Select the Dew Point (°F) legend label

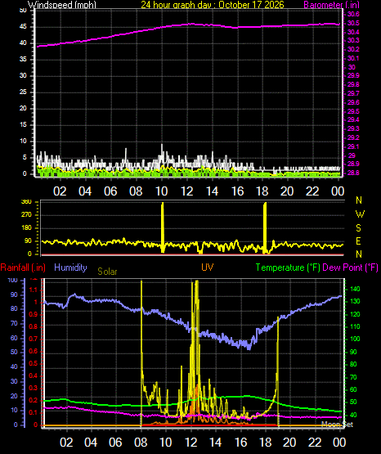350,267
